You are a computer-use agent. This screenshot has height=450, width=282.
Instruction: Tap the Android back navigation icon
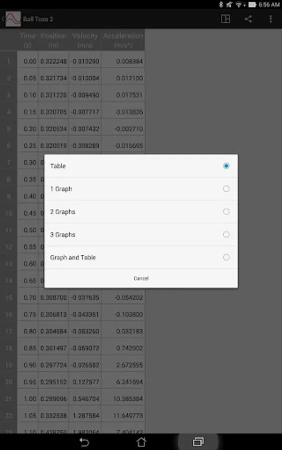(x=84, y=442)
